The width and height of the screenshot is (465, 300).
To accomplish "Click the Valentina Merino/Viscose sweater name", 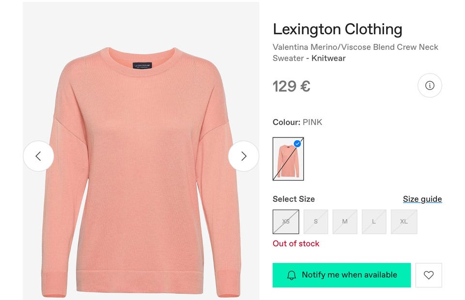I will (x=355, y=47).
